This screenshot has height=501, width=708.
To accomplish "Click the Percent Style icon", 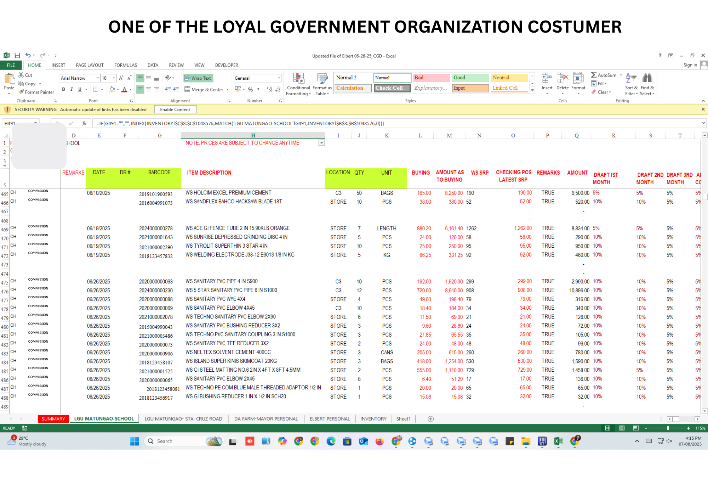I will click(251, 90).
